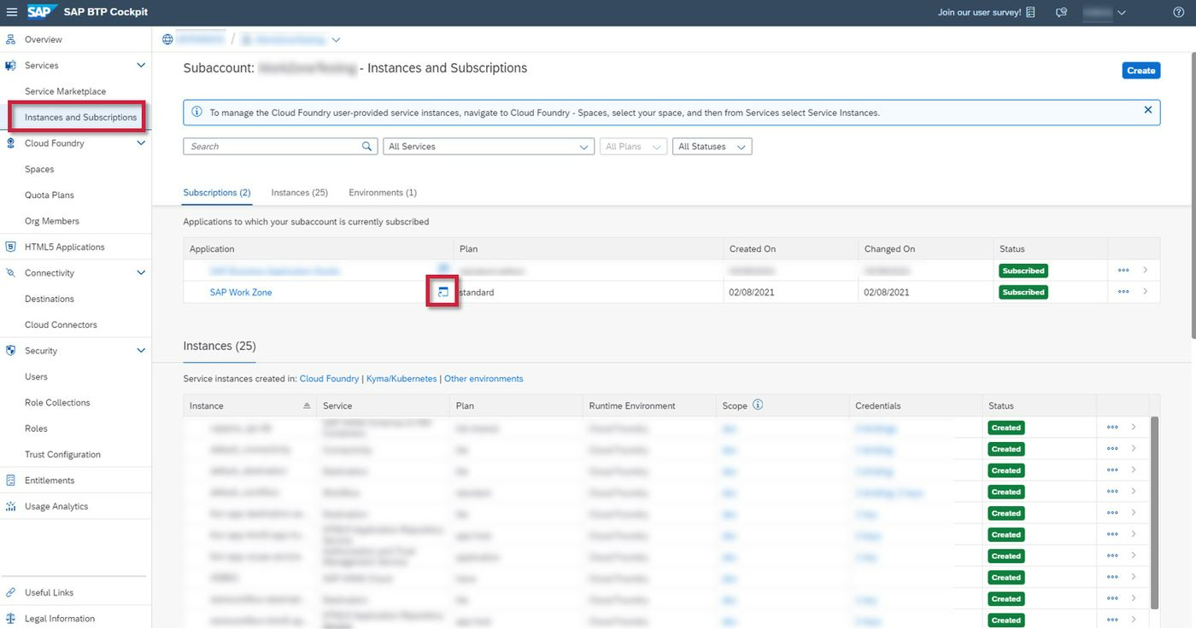Open the SAP Work Zone link
This screenshot has width=1196, height=629.
241,292
